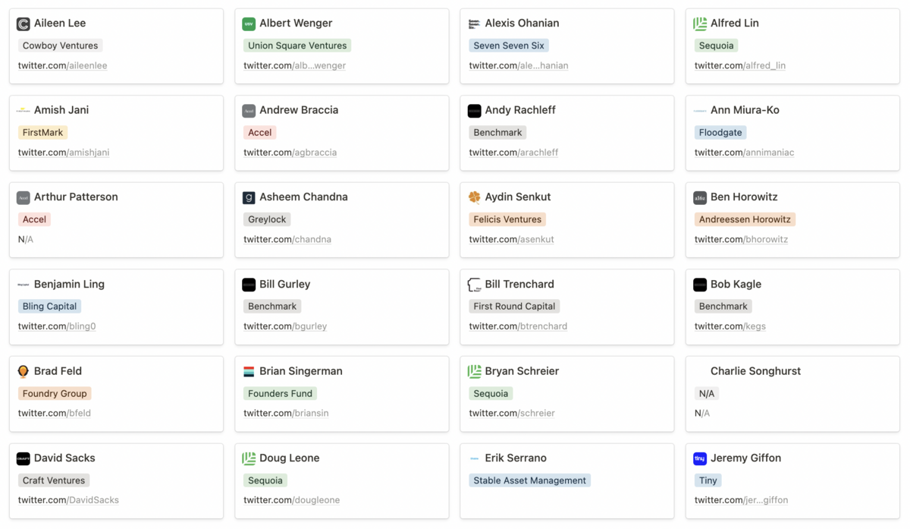Screen dimensions: 910x529
Task: Select the Stable Asset Management tag
Action: click(x=529, y=480)
